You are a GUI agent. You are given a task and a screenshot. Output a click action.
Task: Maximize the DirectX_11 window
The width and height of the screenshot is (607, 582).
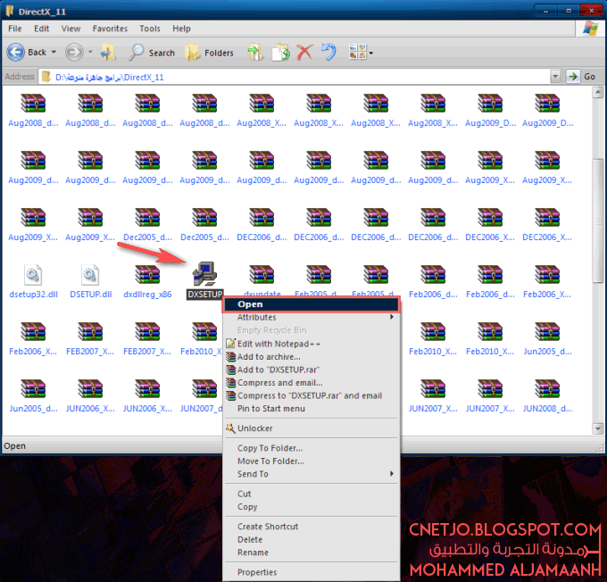[x=569, y=11]
